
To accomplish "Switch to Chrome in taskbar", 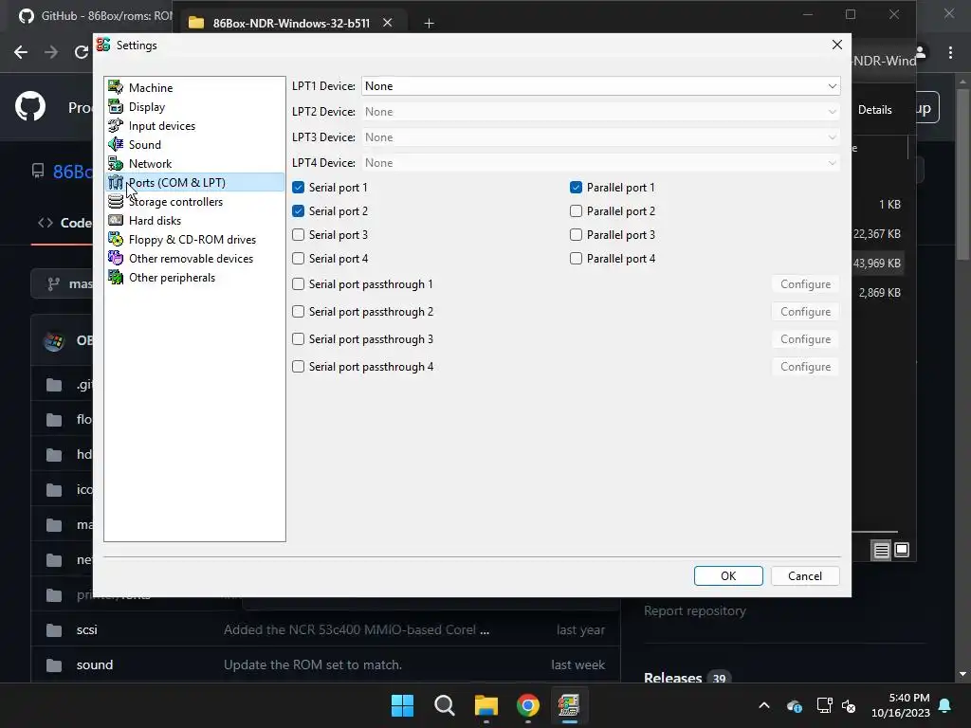I will 527,705.
